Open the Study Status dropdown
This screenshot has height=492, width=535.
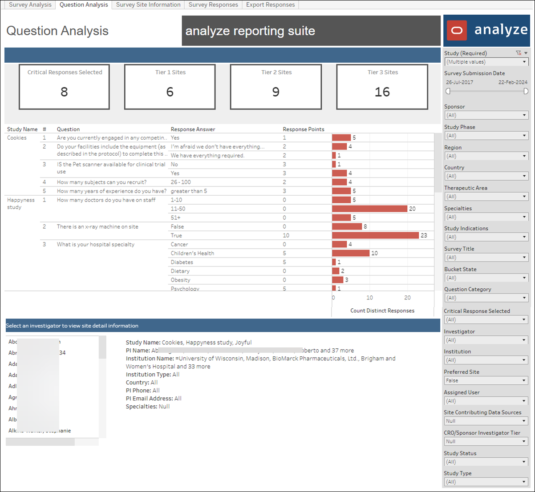tap(486, 462)
